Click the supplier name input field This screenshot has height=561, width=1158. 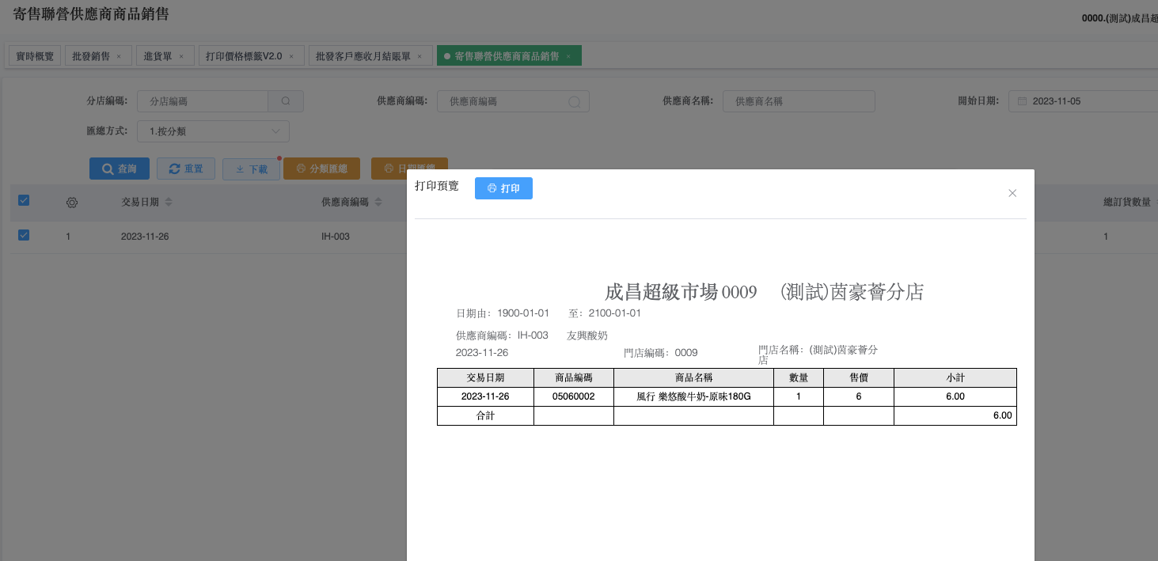[x=798, y=101]
